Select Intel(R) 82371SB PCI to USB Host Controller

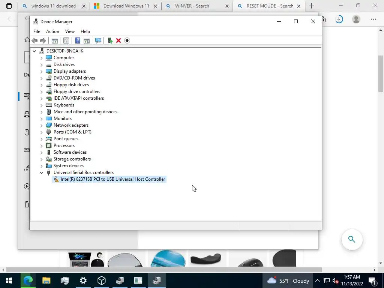tap(112, 179)
